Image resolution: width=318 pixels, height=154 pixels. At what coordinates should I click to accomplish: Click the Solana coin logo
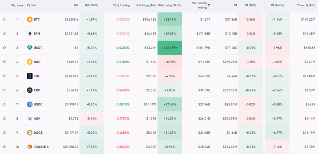(x=29, y=76)
